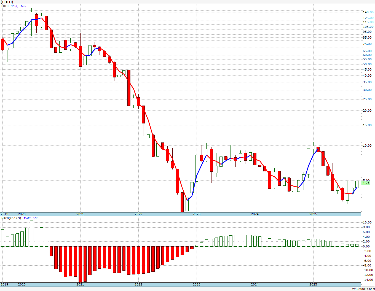
Task: Click the 140.00 price axis label
Action: (368, 12)
